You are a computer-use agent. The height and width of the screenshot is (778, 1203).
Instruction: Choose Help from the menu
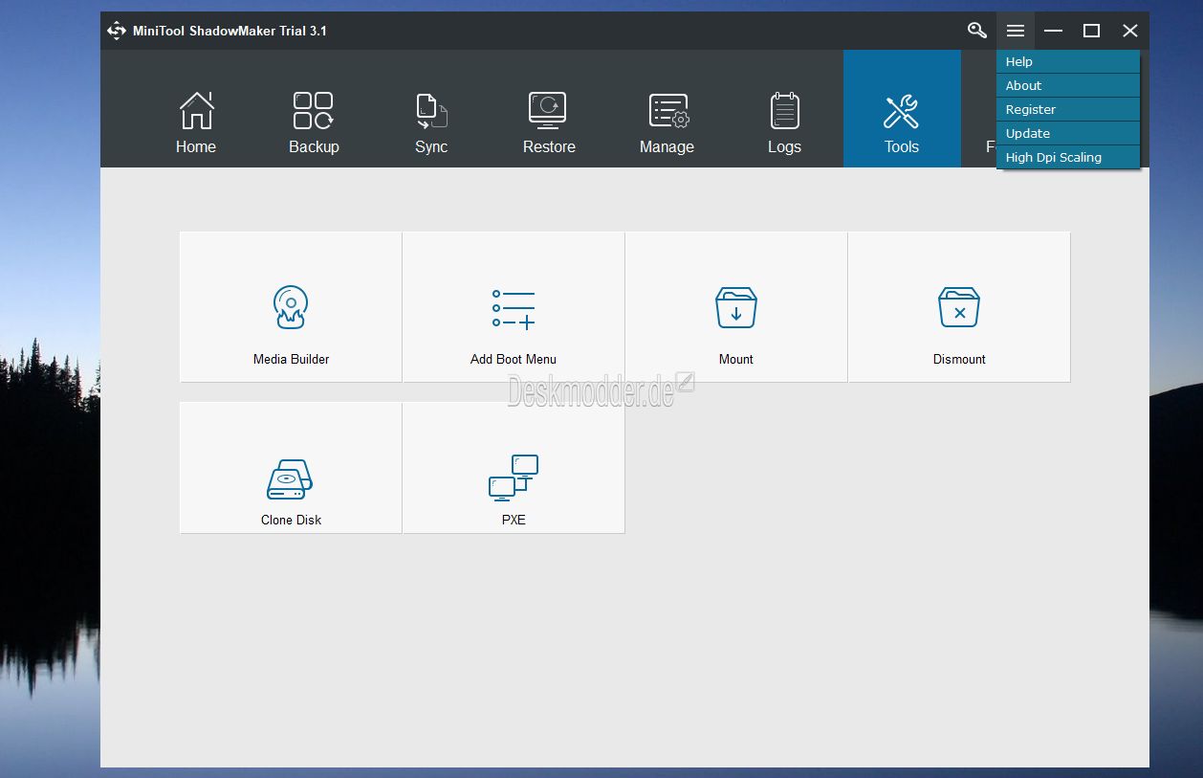point(1068,61)
